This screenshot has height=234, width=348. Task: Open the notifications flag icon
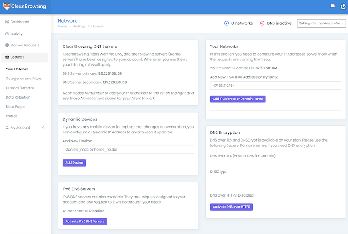pos(332,6)
